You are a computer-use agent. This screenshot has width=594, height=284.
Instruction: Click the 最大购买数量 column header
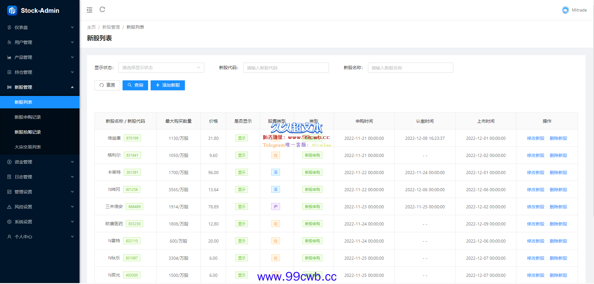pos(178,121)
